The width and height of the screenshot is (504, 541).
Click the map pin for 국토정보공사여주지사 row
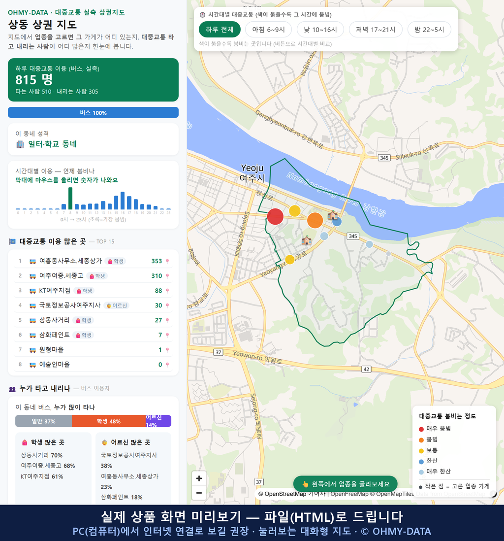pos(167,305)
